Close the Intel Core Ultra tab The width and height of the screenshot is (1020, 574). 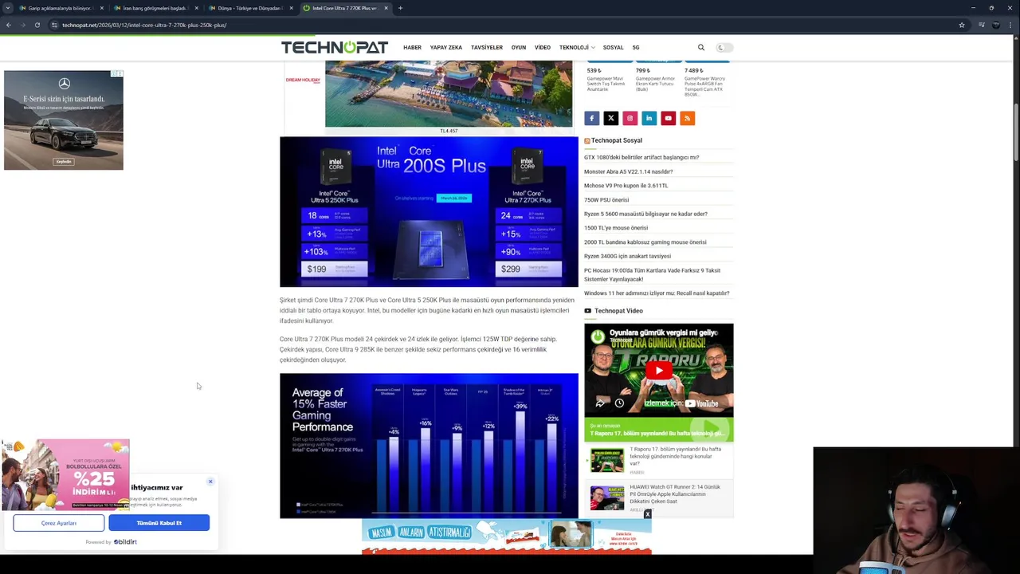pyautogui.click(x=386, y=8)
